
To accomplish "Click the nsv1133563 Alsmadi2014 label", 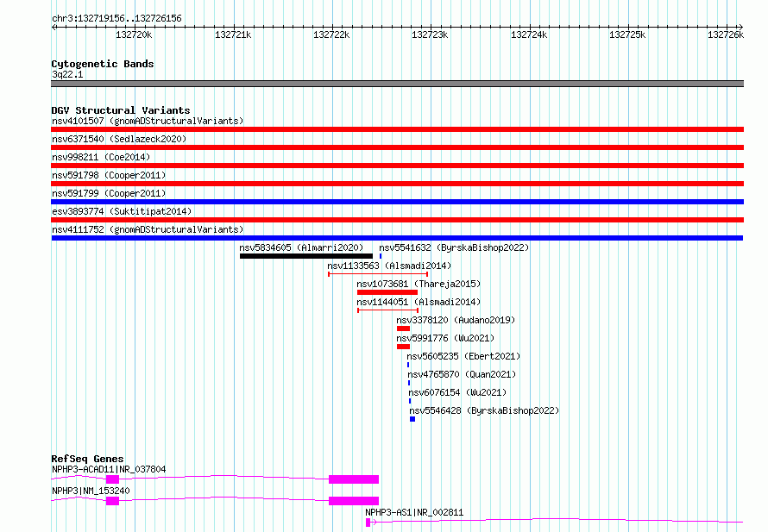I will (x=389, y=266).
